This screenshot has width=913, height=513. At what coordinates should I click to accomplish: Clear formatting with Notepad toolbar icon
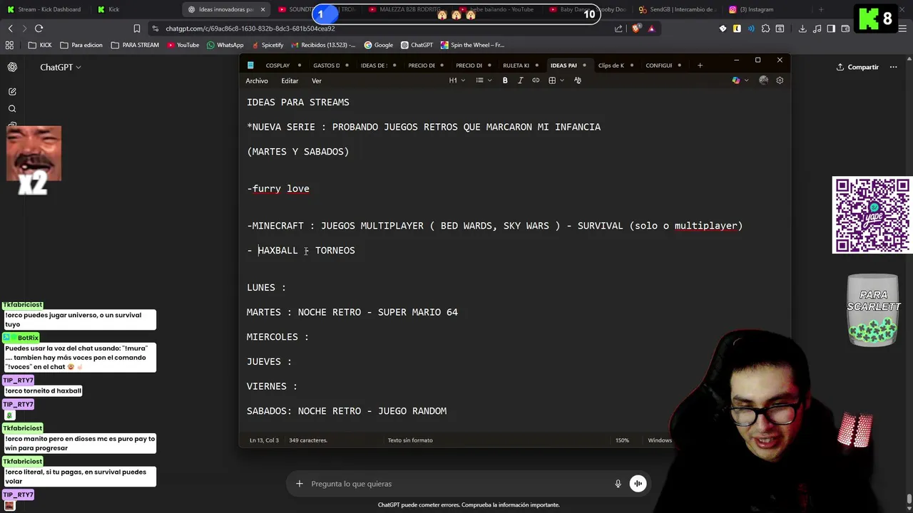click(x=578, y=81)
